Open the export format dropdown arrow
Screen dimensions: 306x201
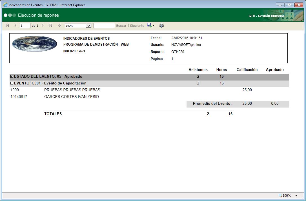pyautogui.click(x=153, y=25)
